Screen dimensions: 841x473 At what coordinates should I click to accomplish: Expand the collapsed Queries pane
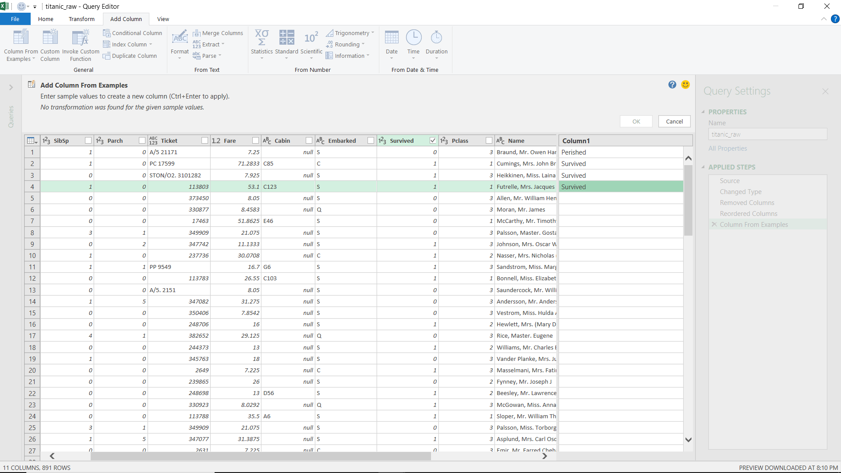(x=11, y=88)
